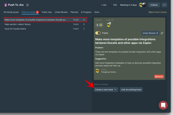Click the voter avatar under Voters

tap(109, 25)
